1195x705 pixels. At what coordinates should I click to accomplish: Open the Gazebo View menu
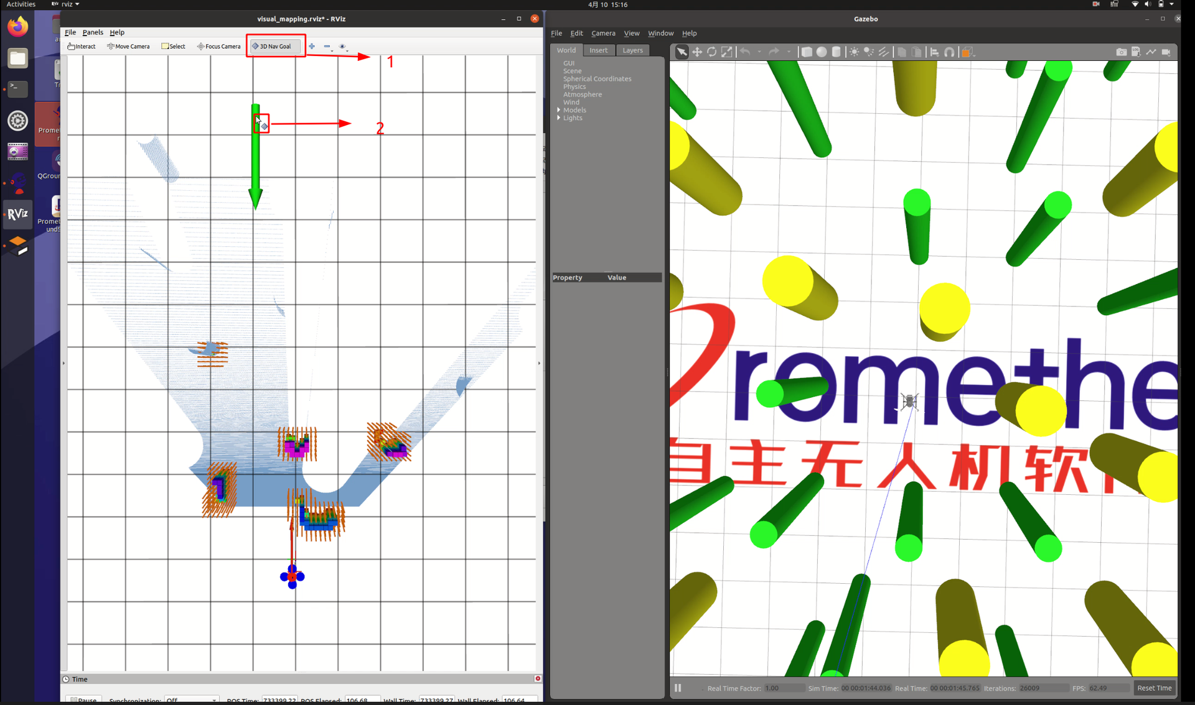632,33
